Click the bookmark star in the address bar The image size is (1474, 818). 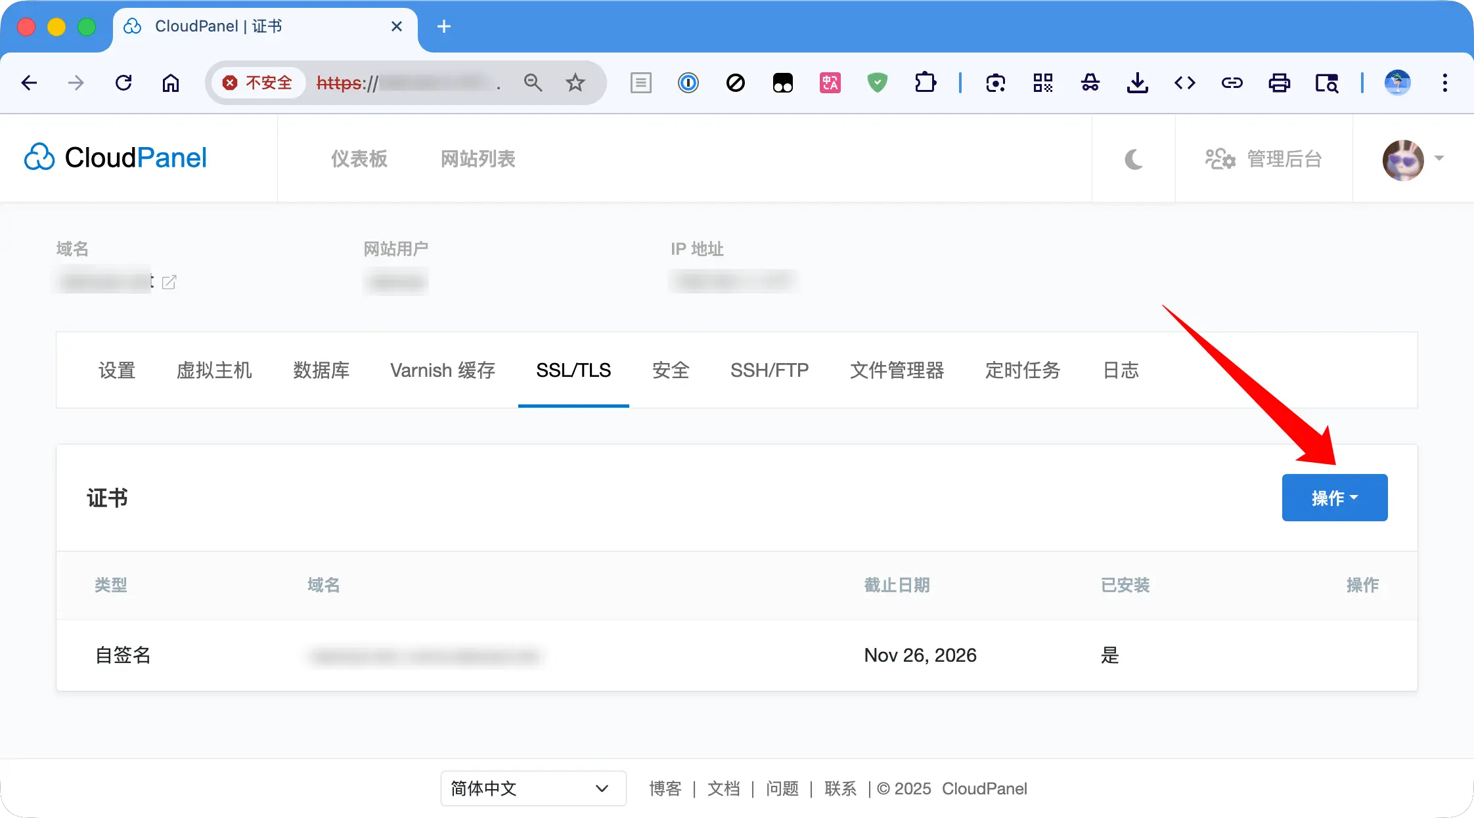click(575, 83)
